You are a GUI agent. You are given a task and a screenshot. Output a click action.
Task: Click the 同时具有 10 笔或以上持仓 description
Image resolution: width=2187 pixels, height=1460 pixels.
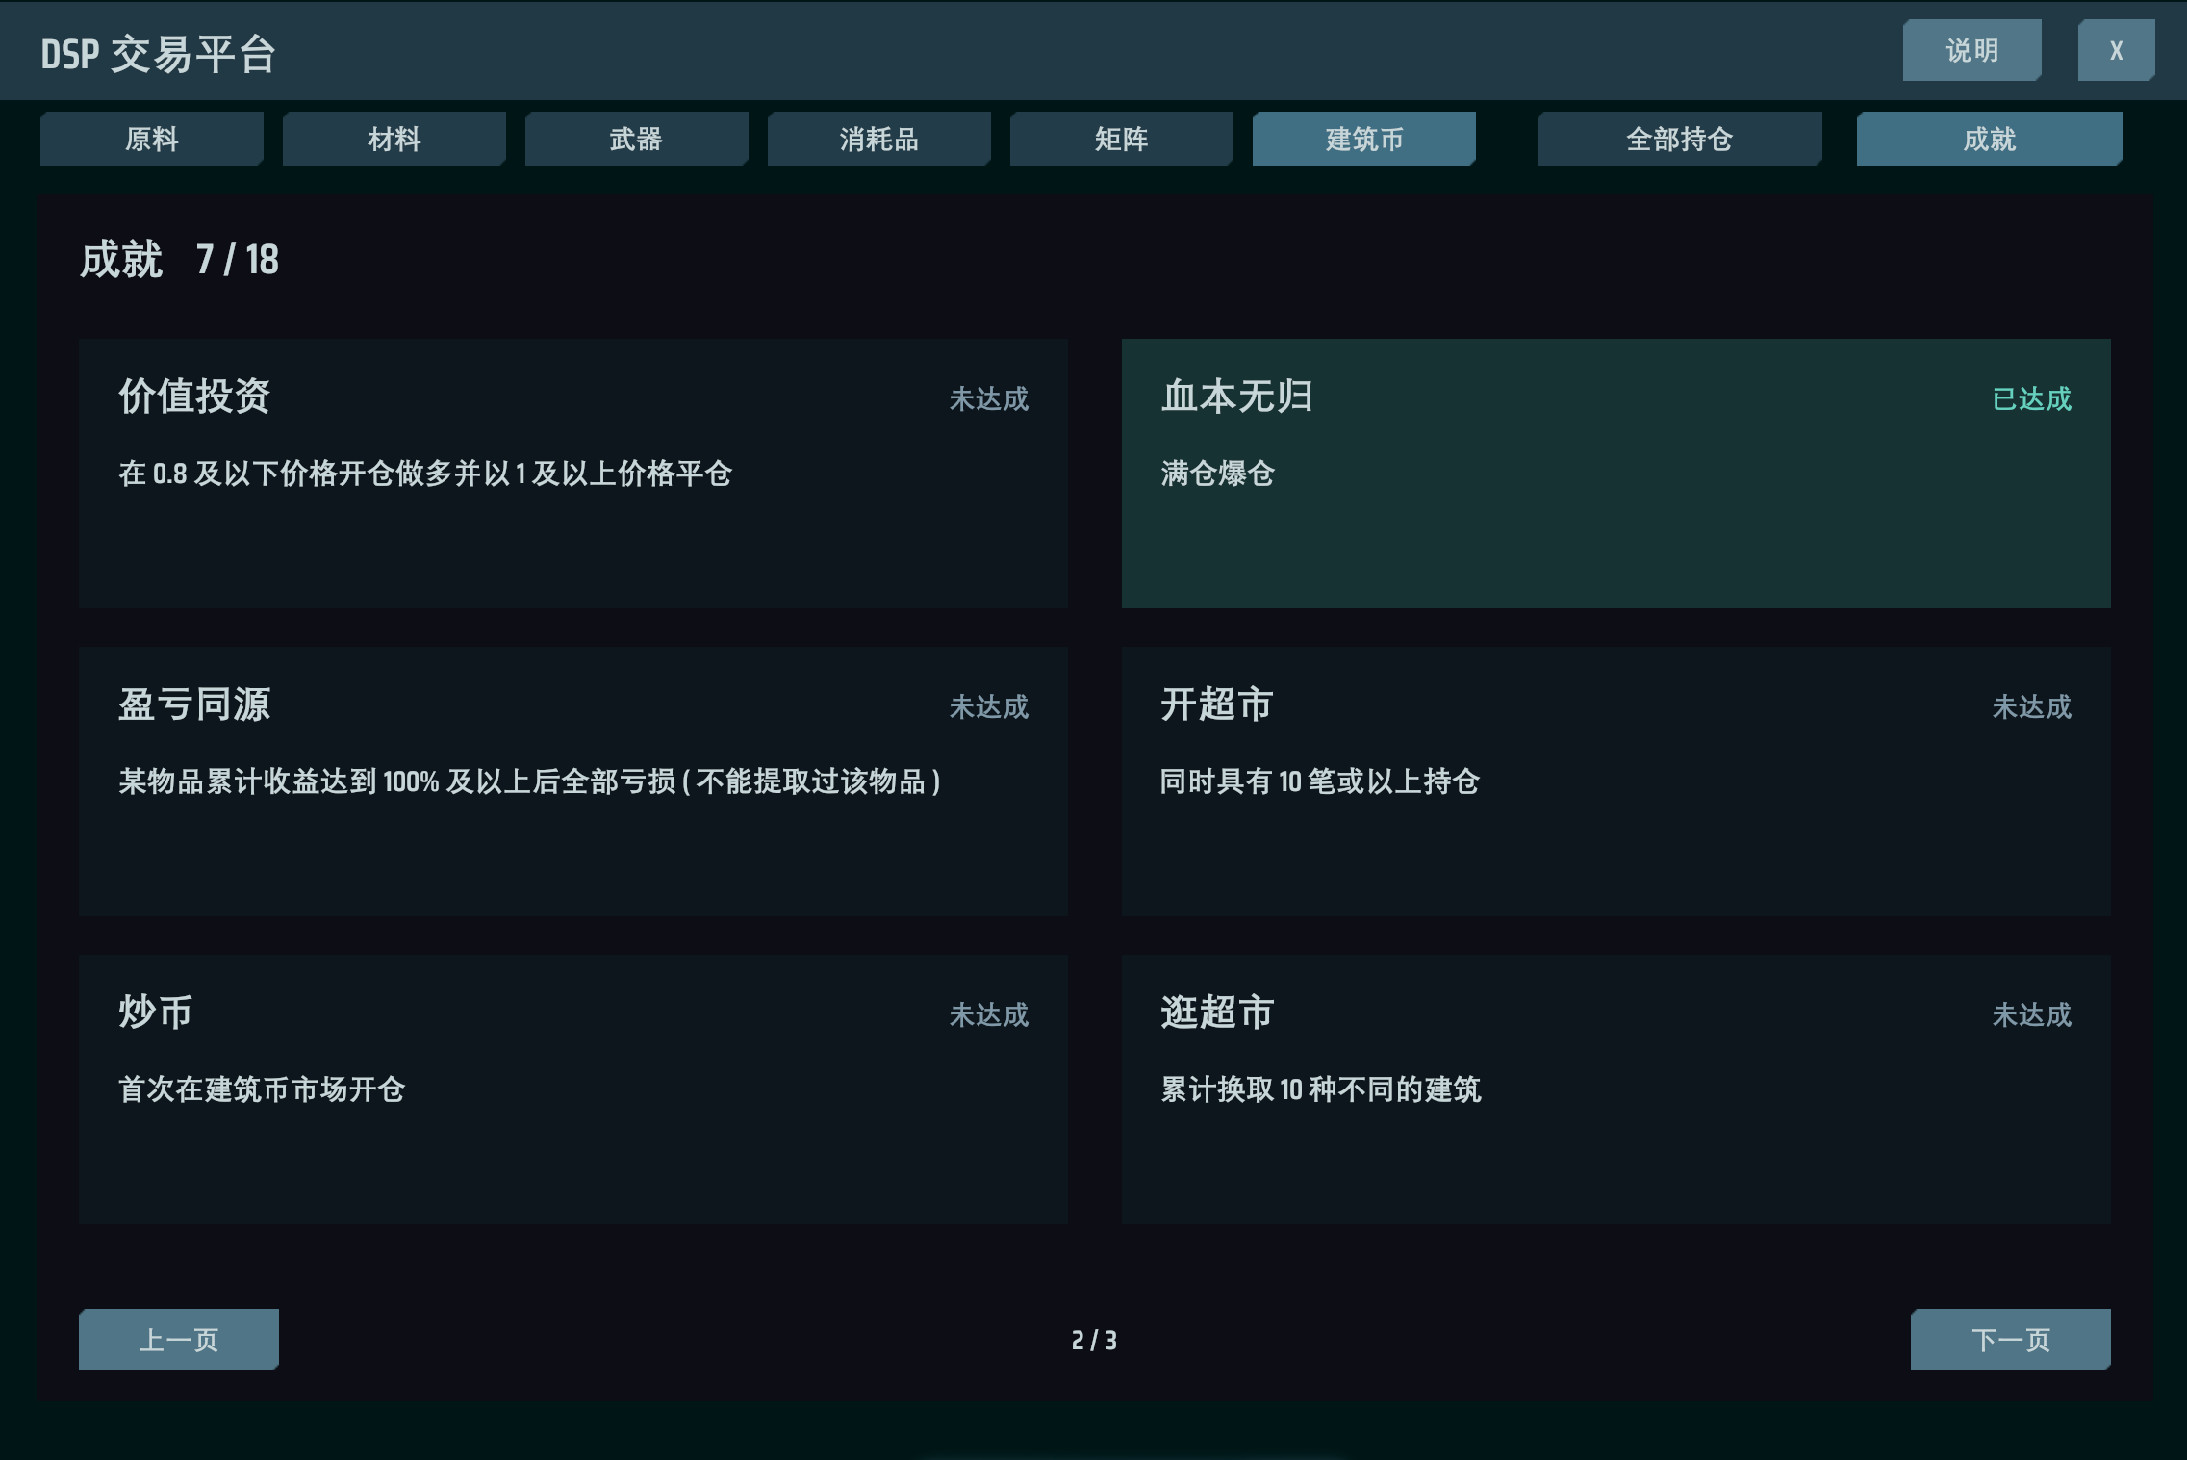tap(1319, 781)
